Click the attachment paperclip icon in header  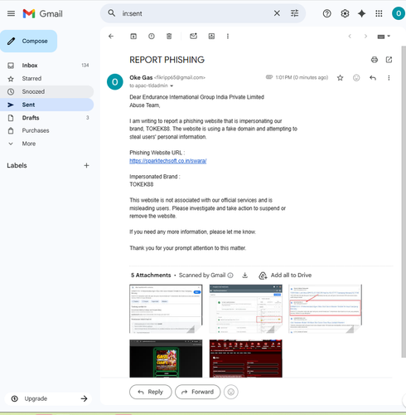[x=269, y=77]
